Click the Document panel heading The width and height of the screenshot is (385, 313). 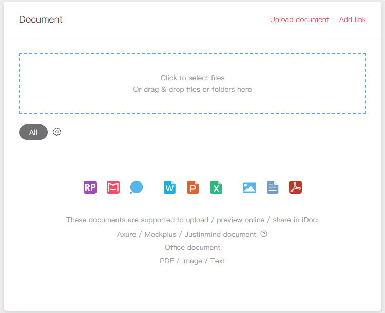pos(41,19)
